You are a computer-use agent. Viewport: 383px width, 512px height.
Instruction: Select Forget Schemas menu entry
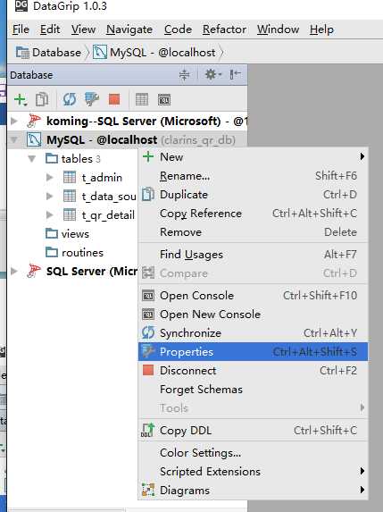click(253, 390)
